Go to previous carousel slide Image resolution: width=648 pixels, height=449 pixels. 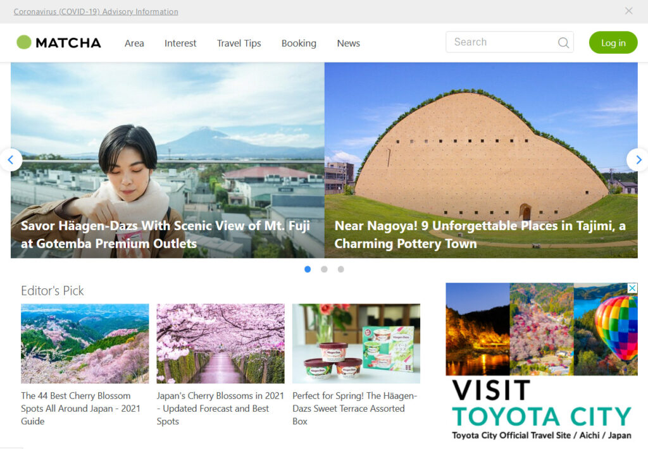click(11, 160)
